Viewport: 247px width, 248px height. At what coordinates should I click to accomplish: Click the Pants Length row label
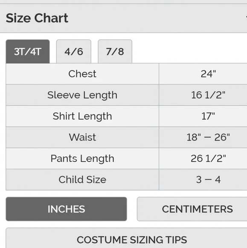[x=82, y=159]
